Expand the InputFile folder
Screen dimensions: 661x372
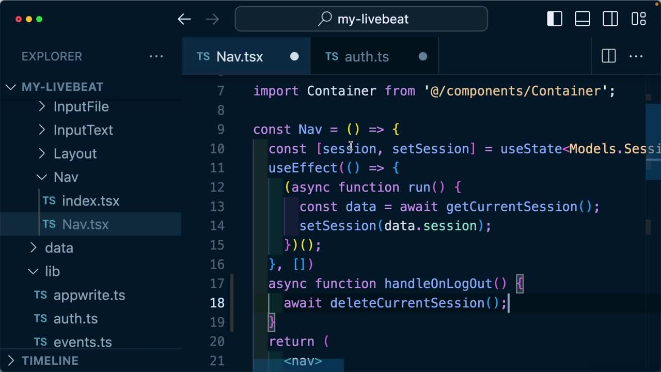81,106
